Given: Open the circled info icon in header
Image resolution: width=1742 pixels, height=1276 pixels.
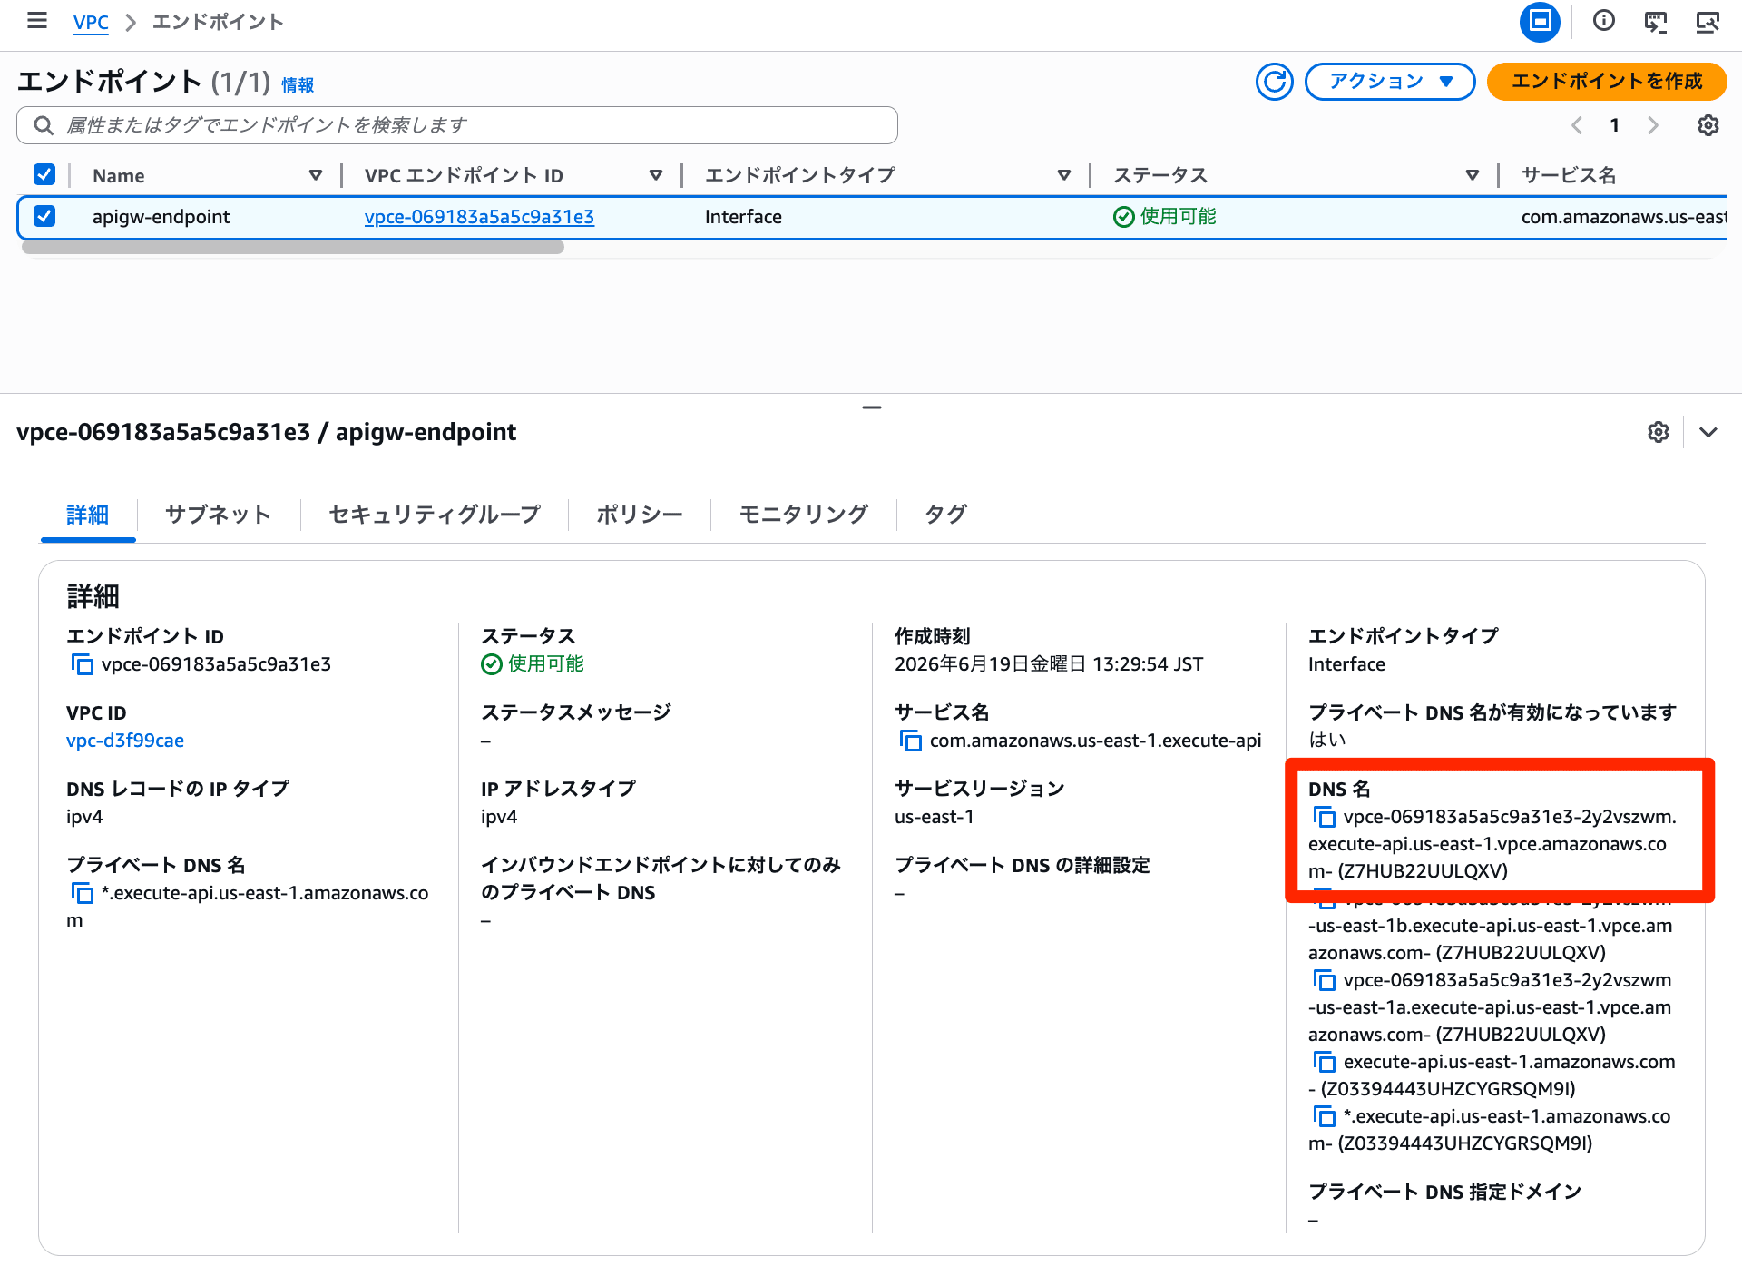Looking at the screenshot, I should point(1603,21).
